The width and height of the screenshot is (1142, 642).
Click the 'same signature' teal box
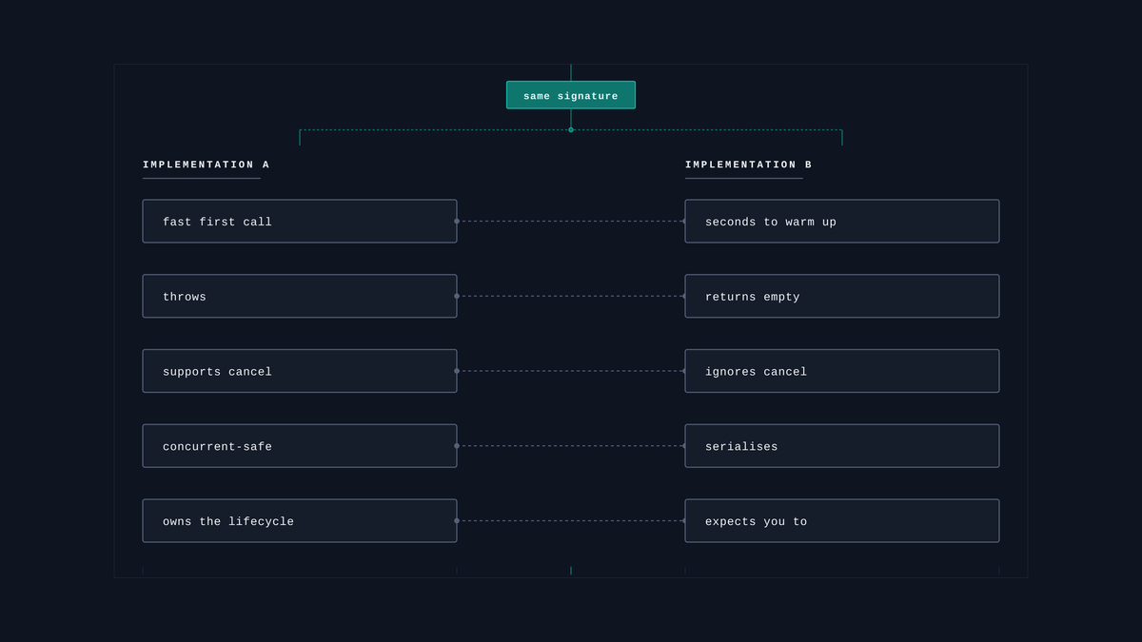(x=571, y=95)
